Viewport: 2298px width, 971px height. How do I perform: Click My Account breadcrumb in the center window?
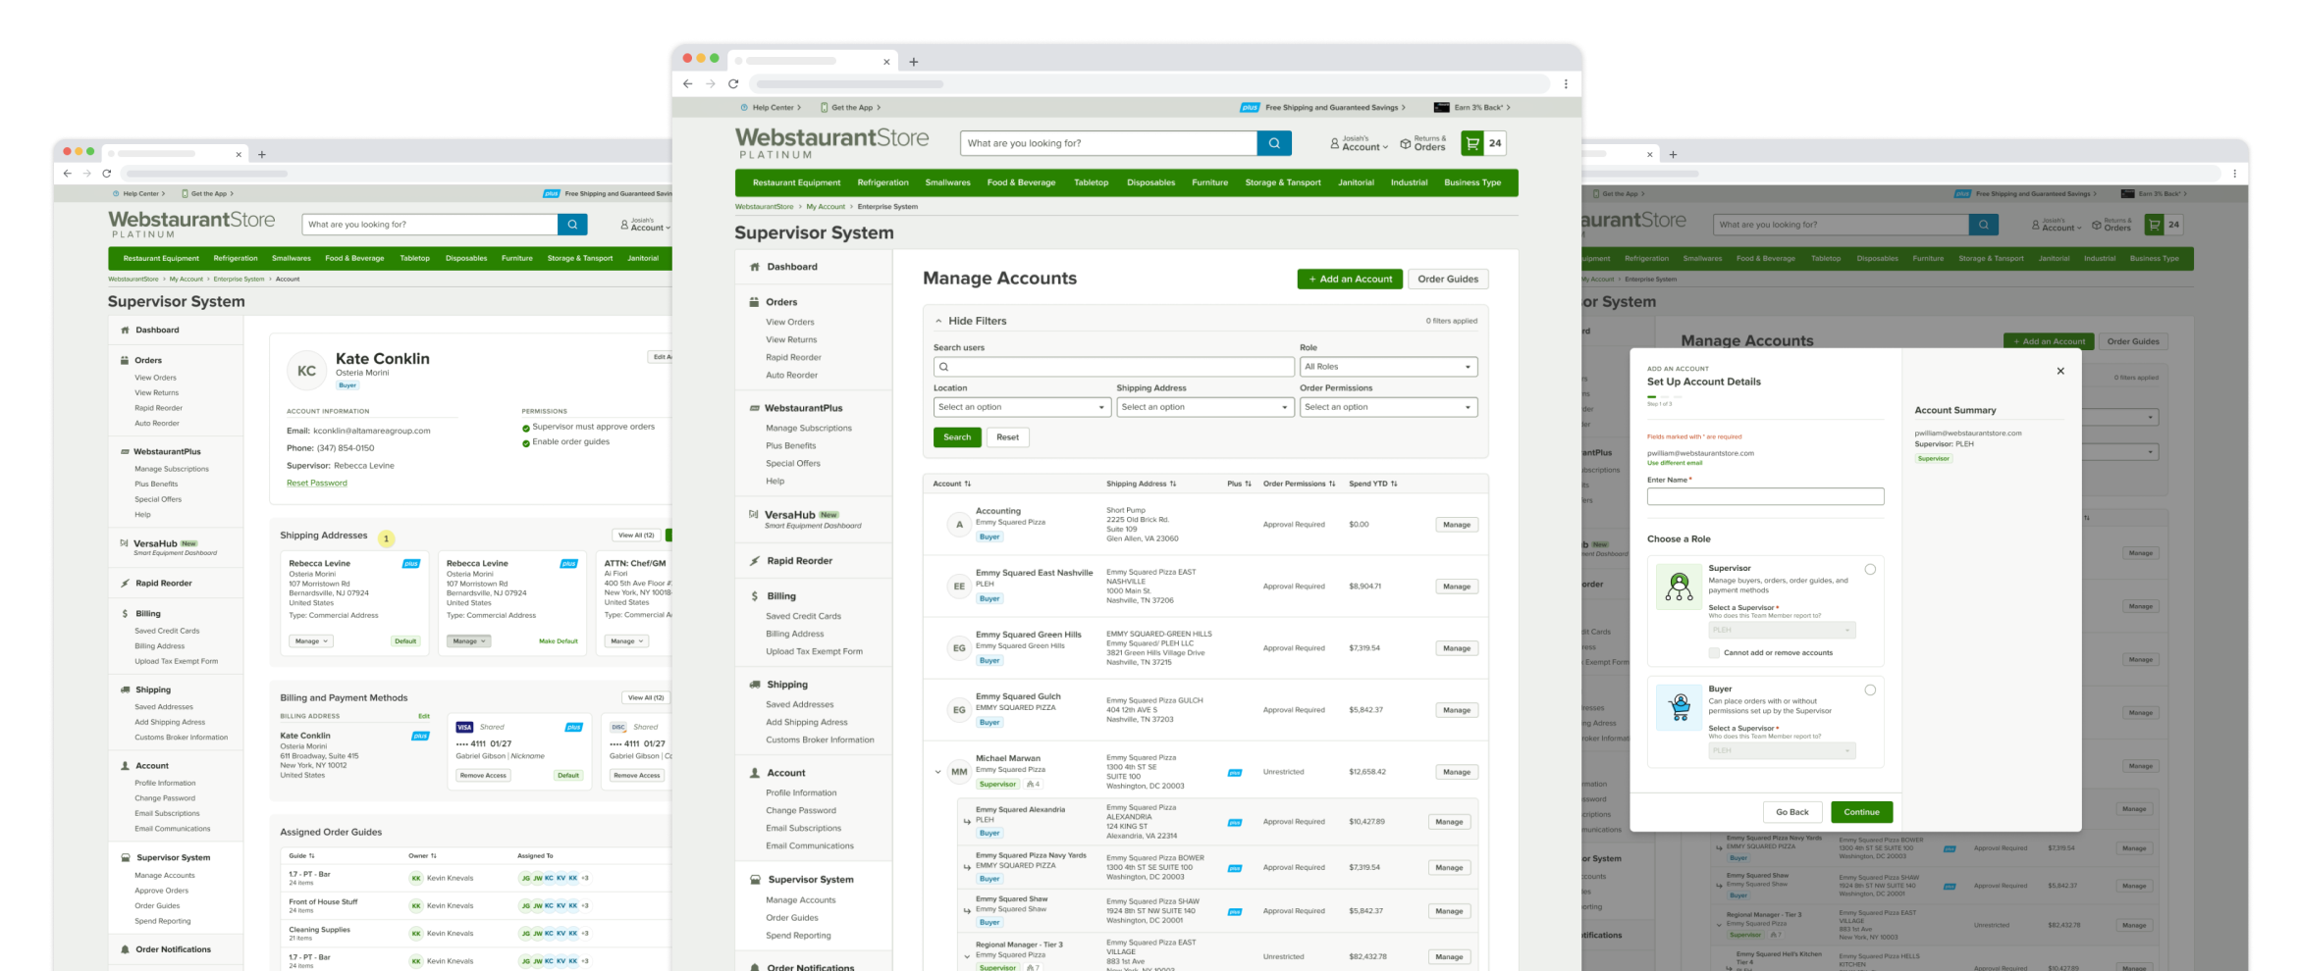pyautogui.click(x=825, y=207)
